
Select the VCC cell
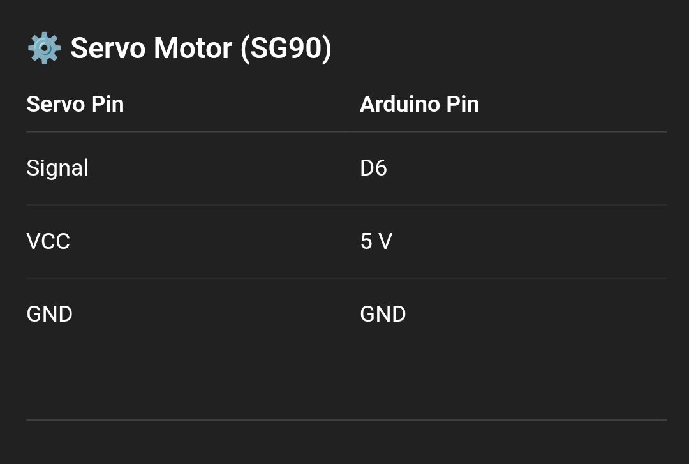click(x=48, y=241)
